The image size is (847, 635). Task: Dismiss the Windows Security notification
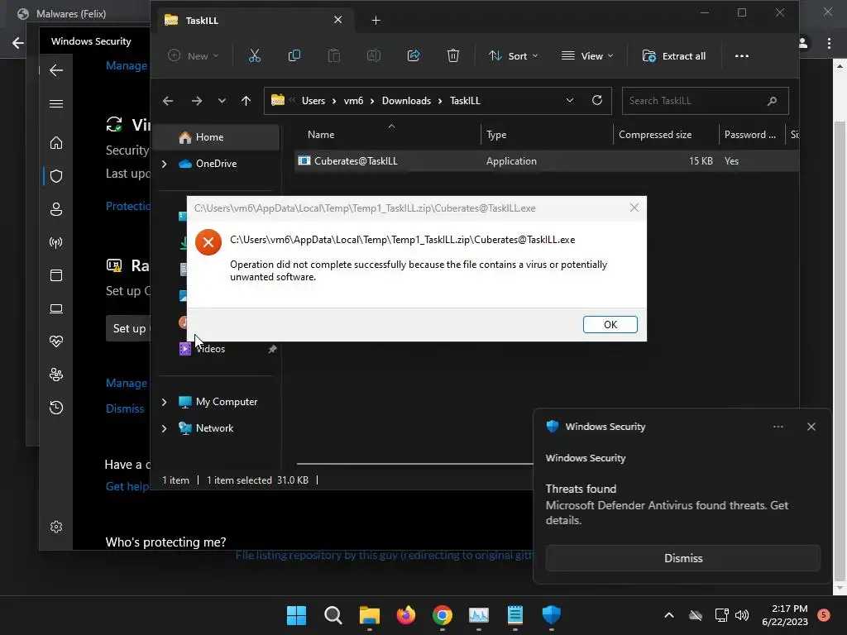(682, 558)
